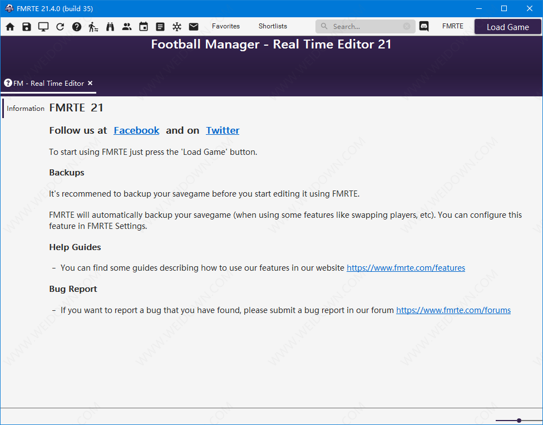Open the FMRTE menu
This screenshot has height=425, width=543.
(453, 26)
